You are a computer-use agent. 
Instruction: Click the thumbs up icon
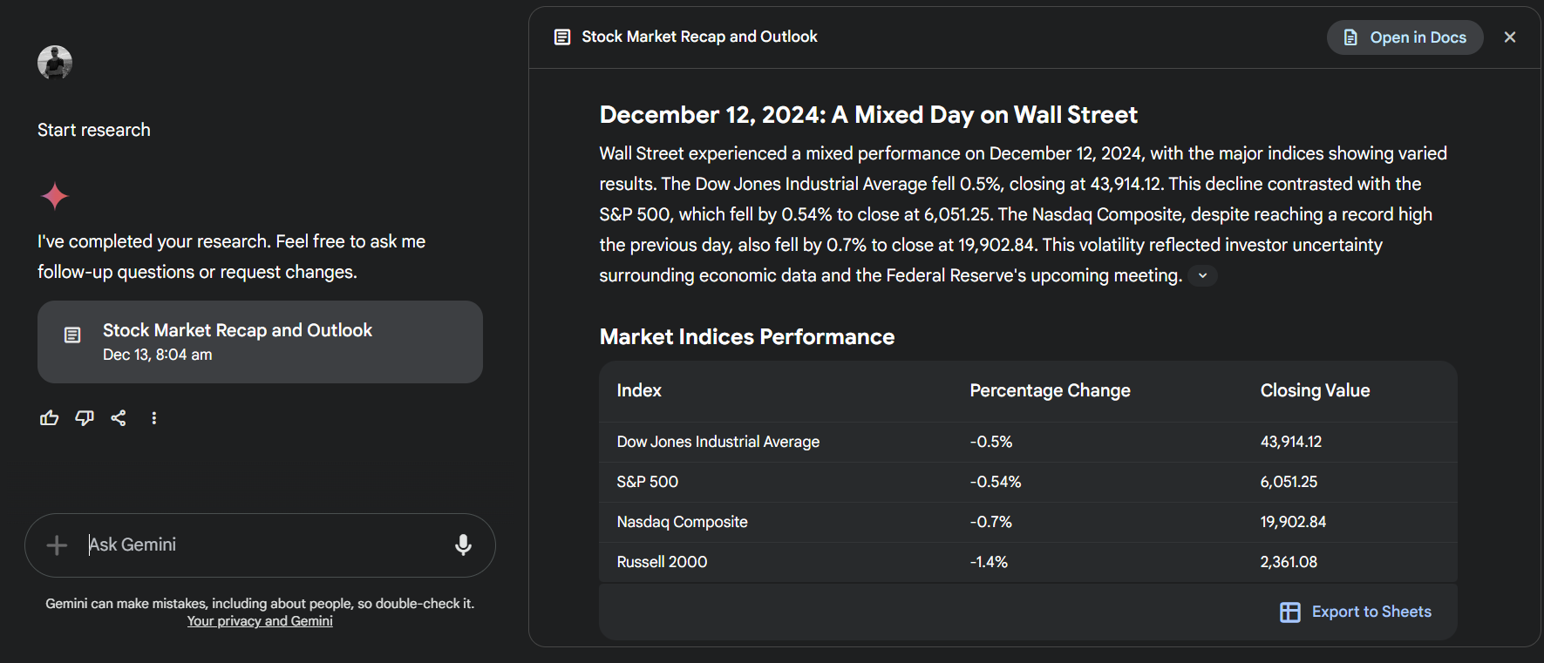pyautogui.click(x=49, y=418)
